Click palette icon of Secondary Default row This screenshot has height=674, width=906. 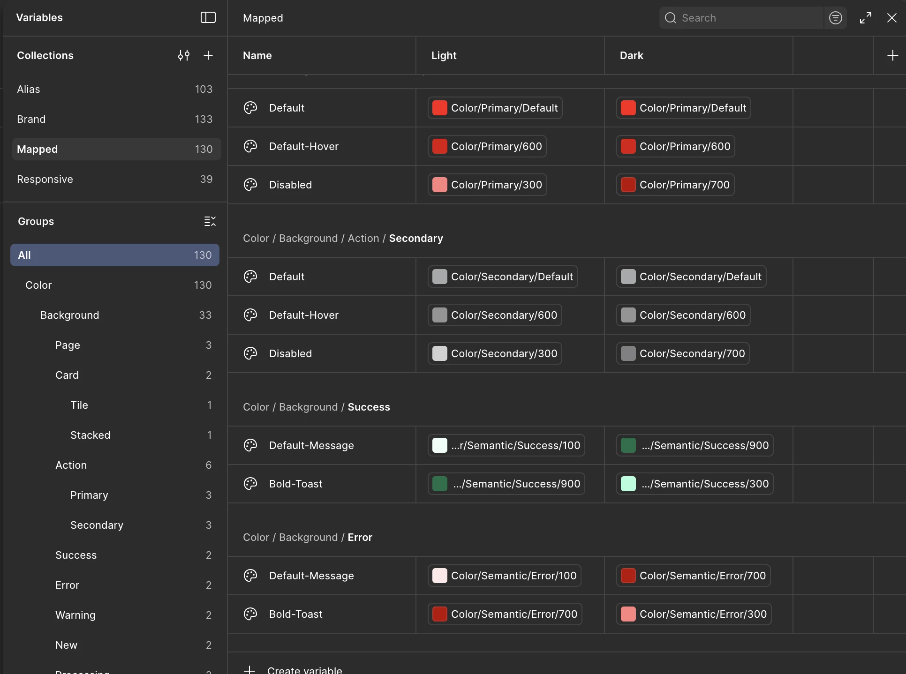[x=250, y=277]
